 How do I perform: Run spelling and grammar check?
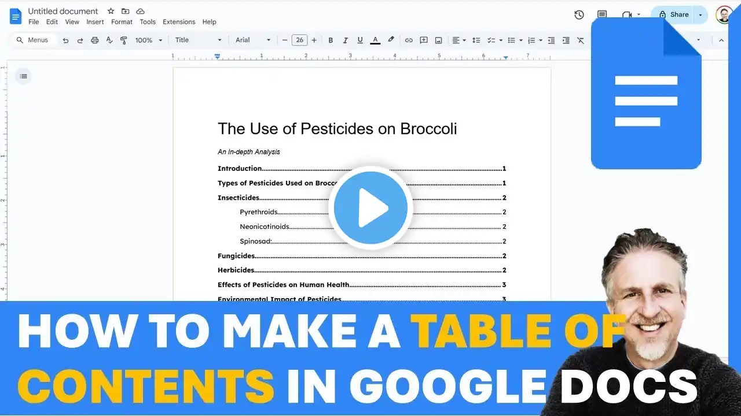tap(109, 40)
